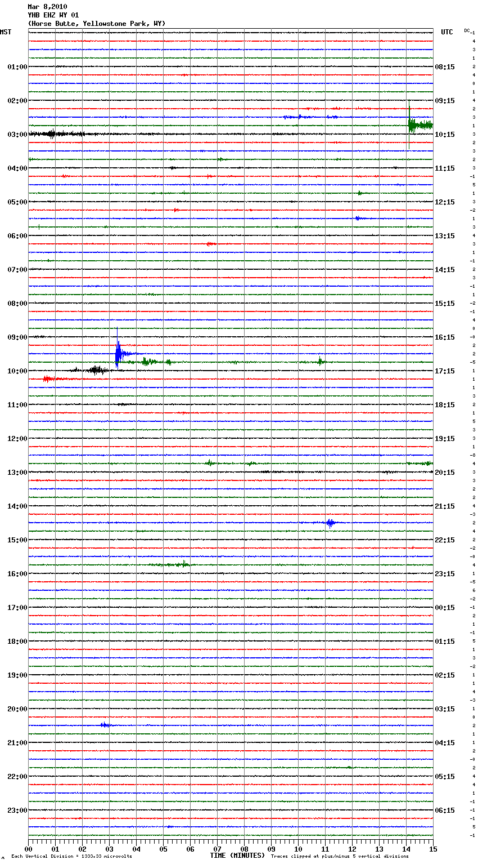
Task: Click the black wavetrain starting the 03:00 trace
Action: tap(56, 134)
